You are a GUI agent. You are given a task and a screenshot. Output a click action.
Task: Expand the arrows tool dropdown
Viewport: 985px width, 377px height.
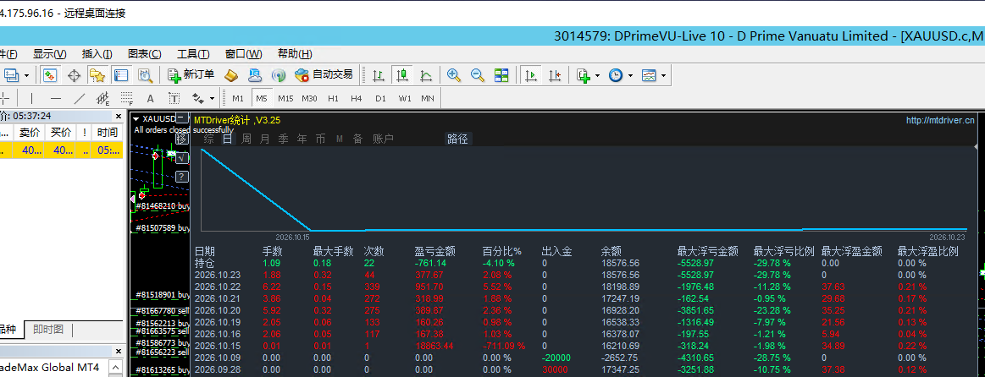(213, 99)
